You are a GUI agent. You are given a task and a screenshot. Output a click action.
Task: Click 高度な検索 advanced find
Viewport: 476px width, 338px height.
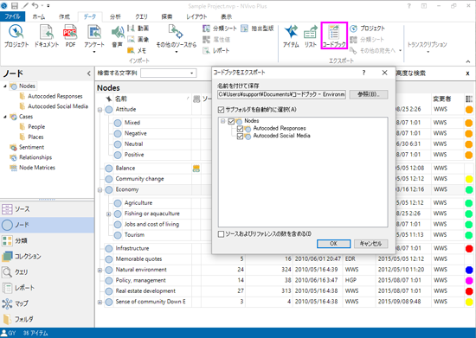point(410,73)
